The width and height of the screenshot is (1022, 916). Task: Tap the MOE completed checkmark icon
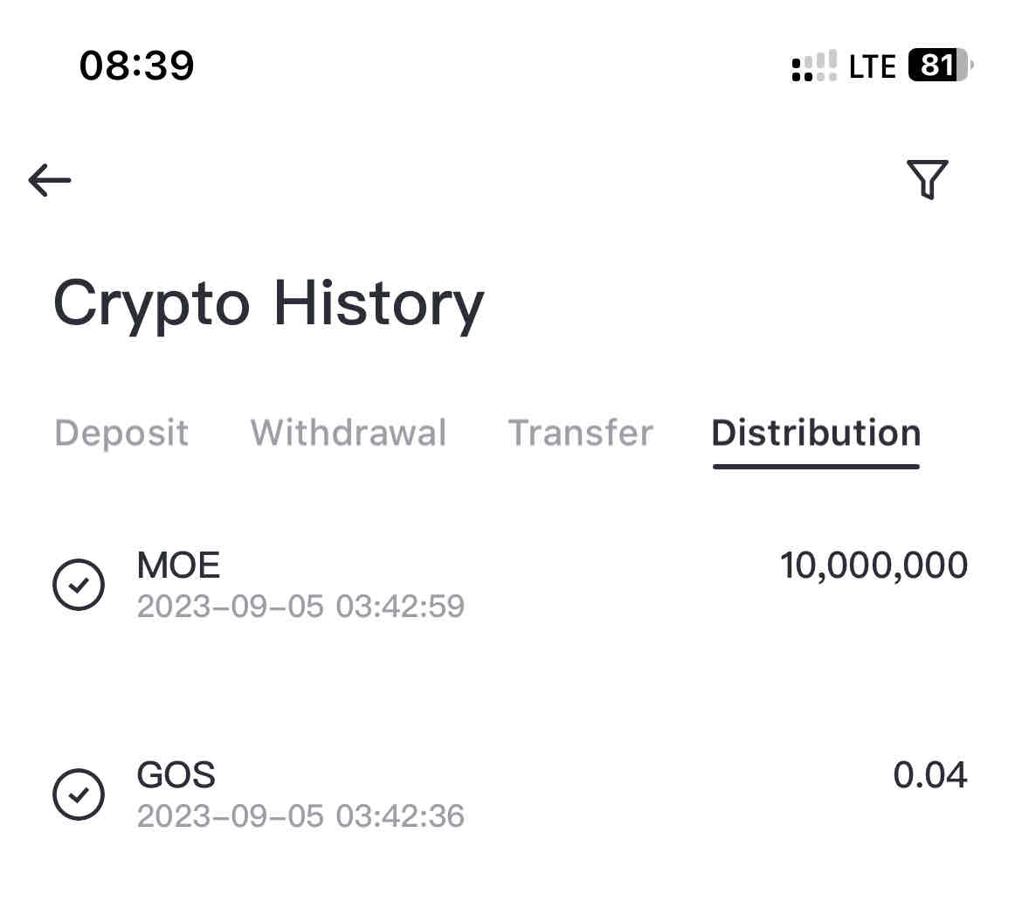[79, 584]
